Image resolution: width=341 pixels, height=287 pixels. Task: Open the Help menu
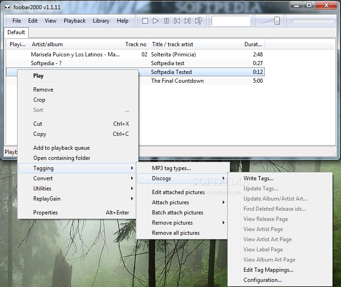[122, 21]
